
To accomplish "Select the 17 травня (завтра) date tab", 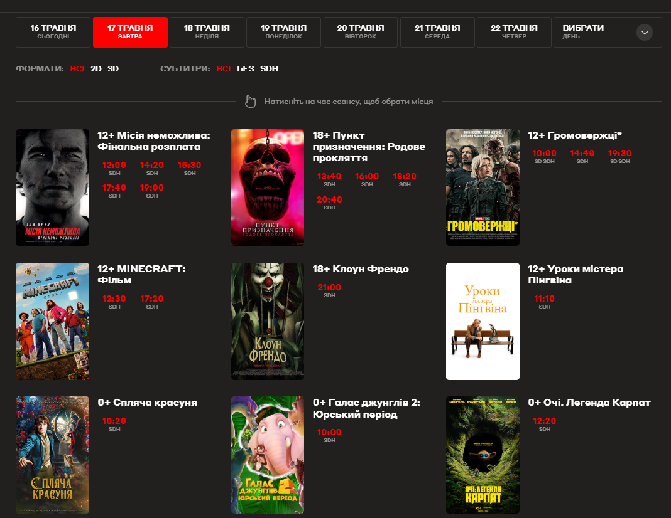I will (x=130, y=32).
